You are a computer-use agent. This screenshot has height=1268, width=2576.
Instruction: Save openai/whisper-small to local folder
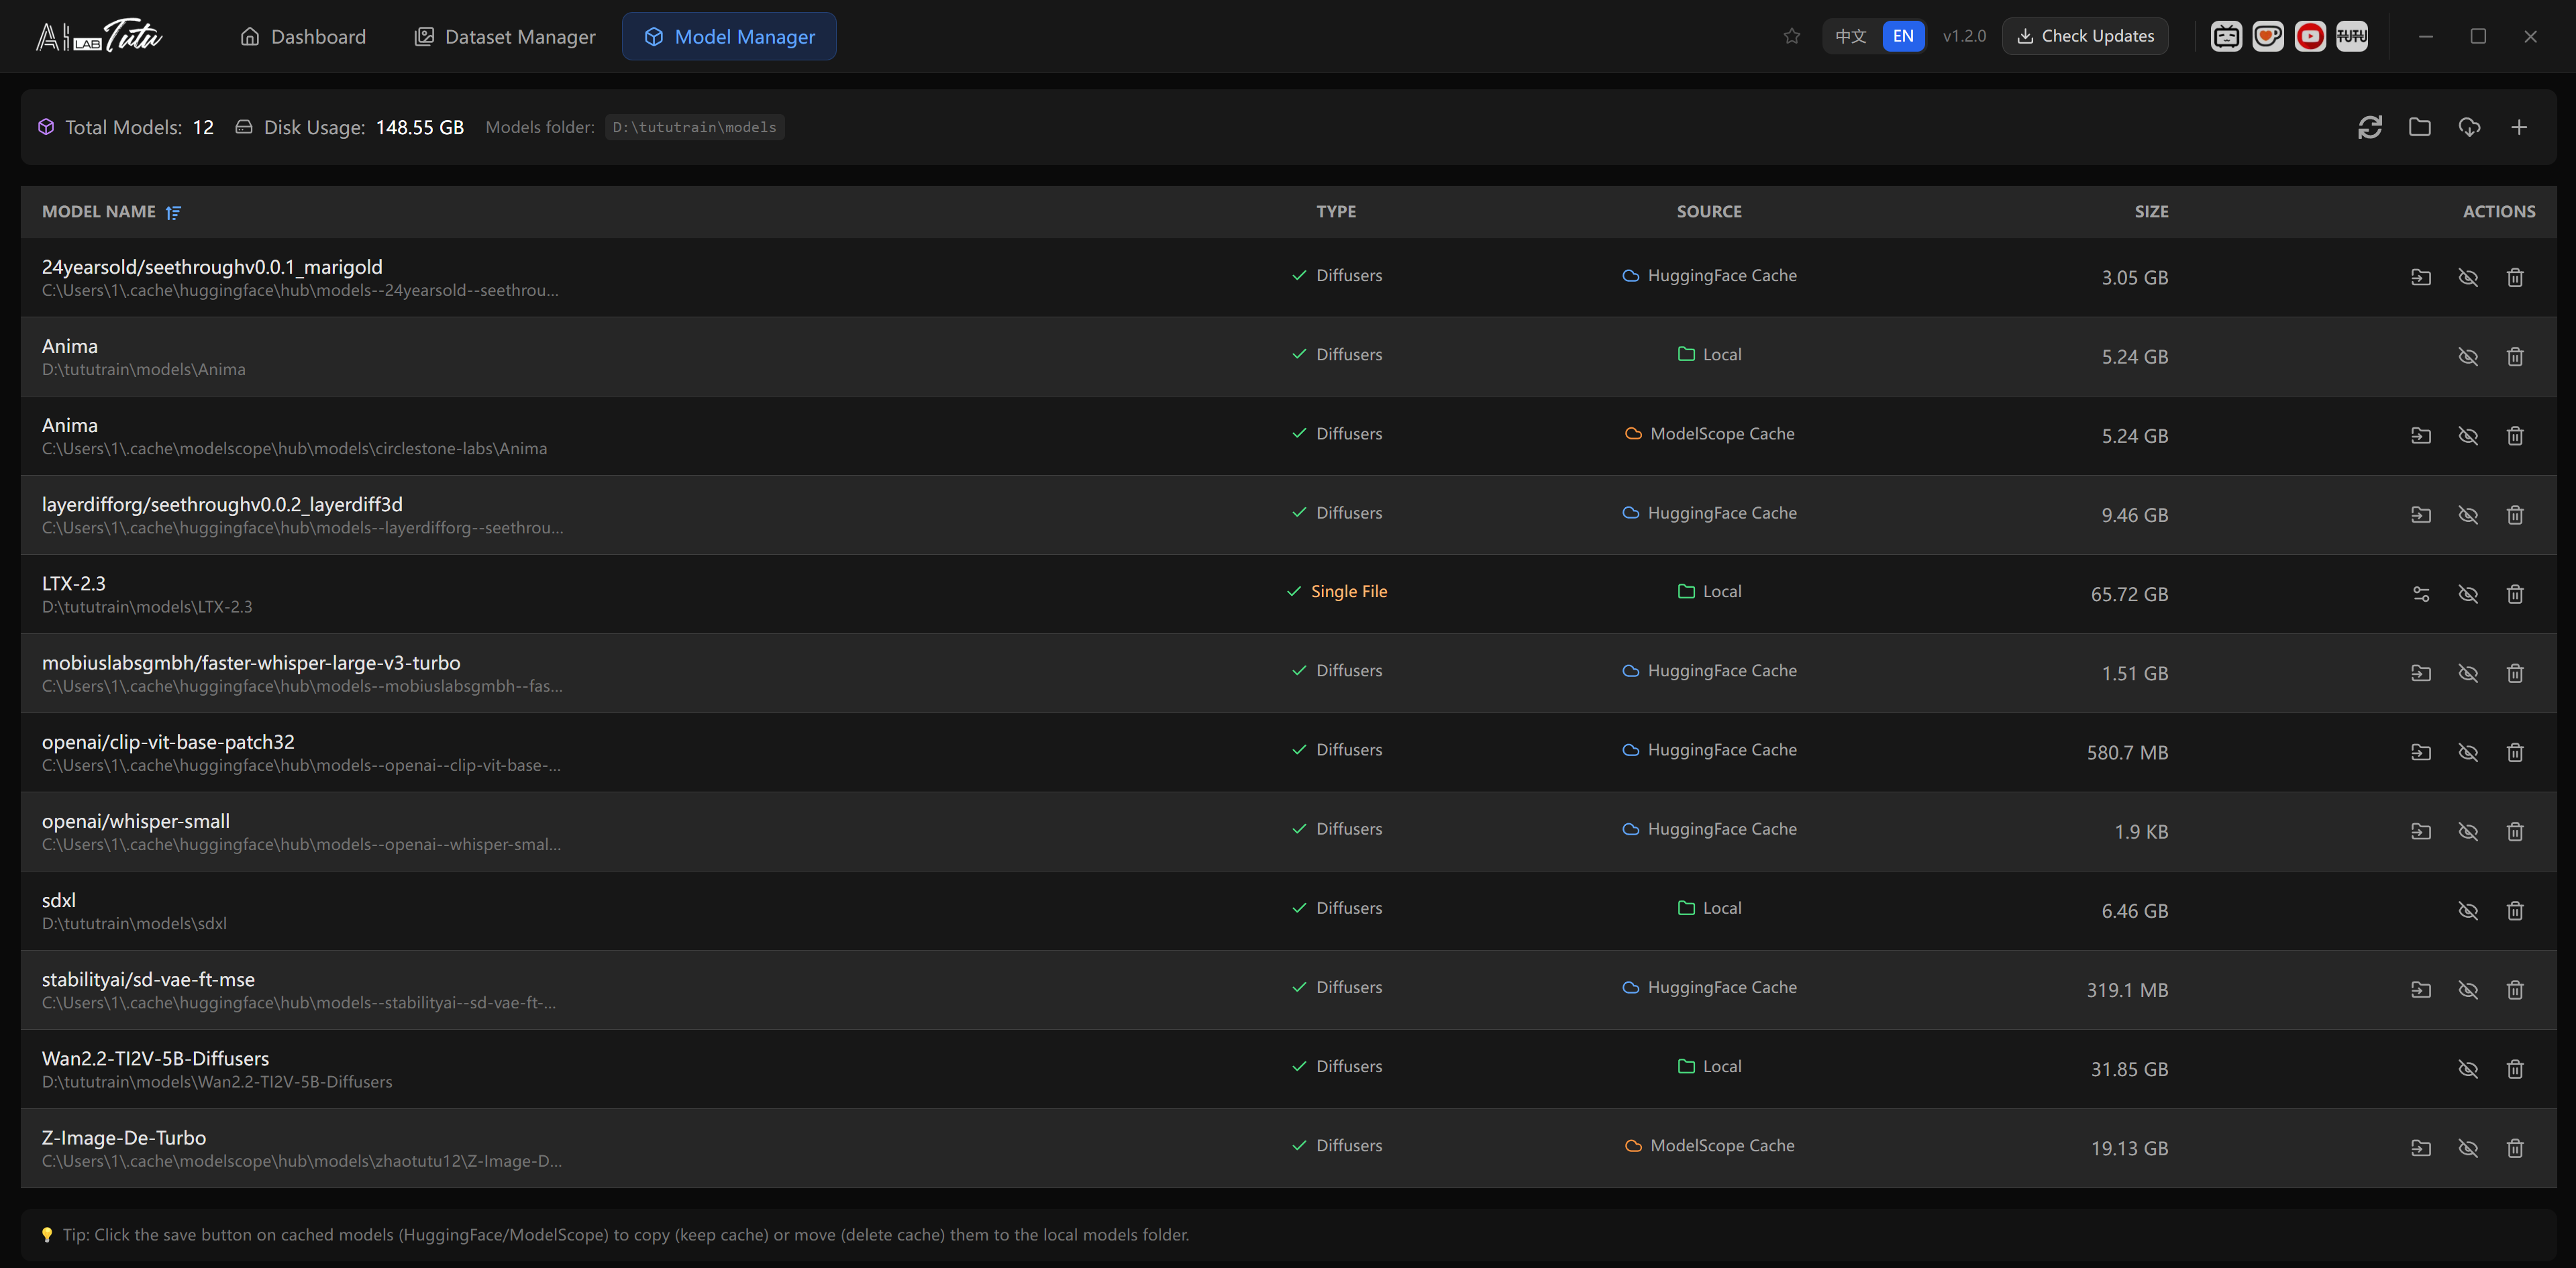2420,830
